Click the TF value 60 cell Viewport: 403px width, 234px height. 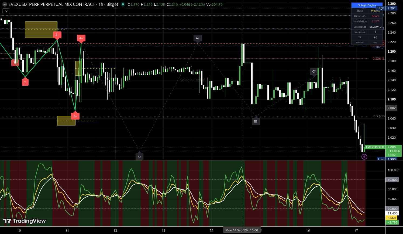[x=375, y=38]
